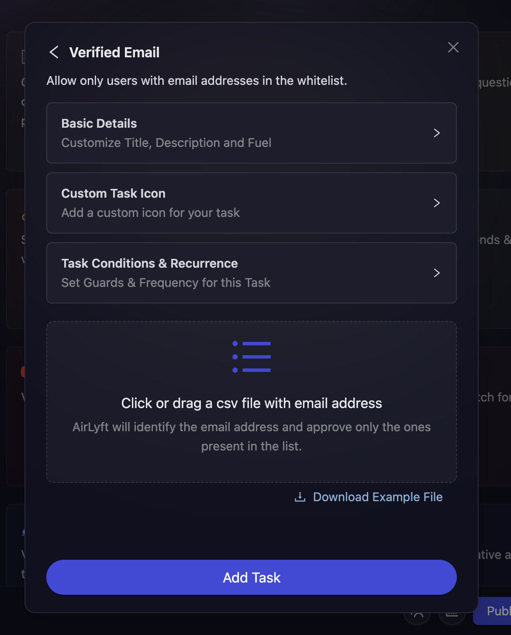Click the analytics curve icon near Publish
The width and height of the screenshot is (511, 635).
click(x=417, y=614)
